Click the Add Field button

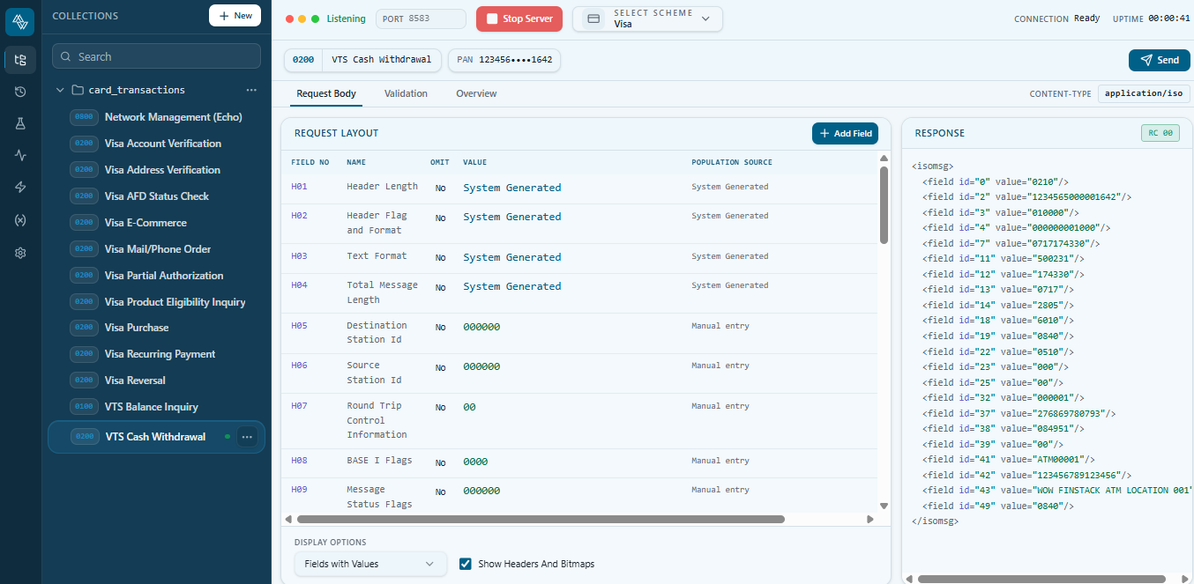pyautogui.click(x=845, y=133)
